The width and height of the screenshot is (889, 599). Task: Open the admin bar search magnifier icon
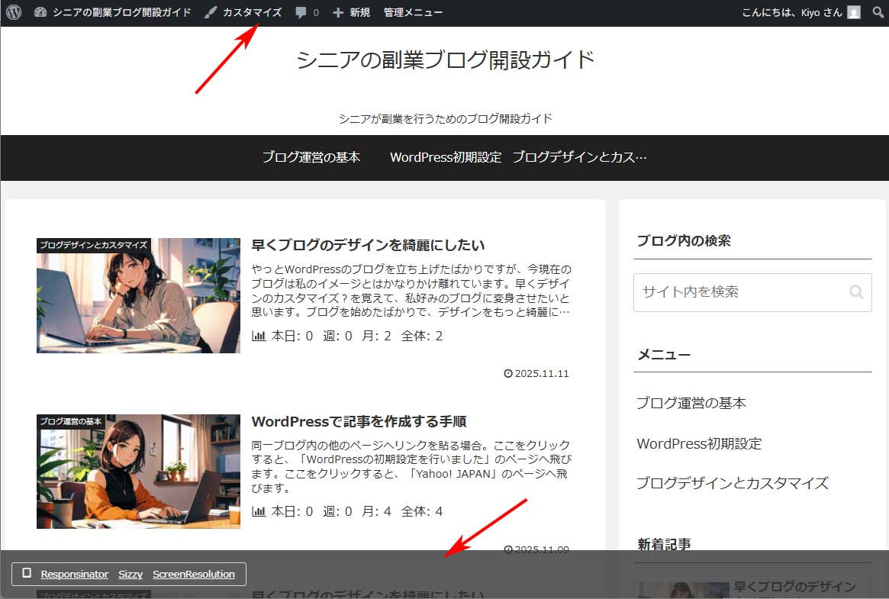[878, 11]
